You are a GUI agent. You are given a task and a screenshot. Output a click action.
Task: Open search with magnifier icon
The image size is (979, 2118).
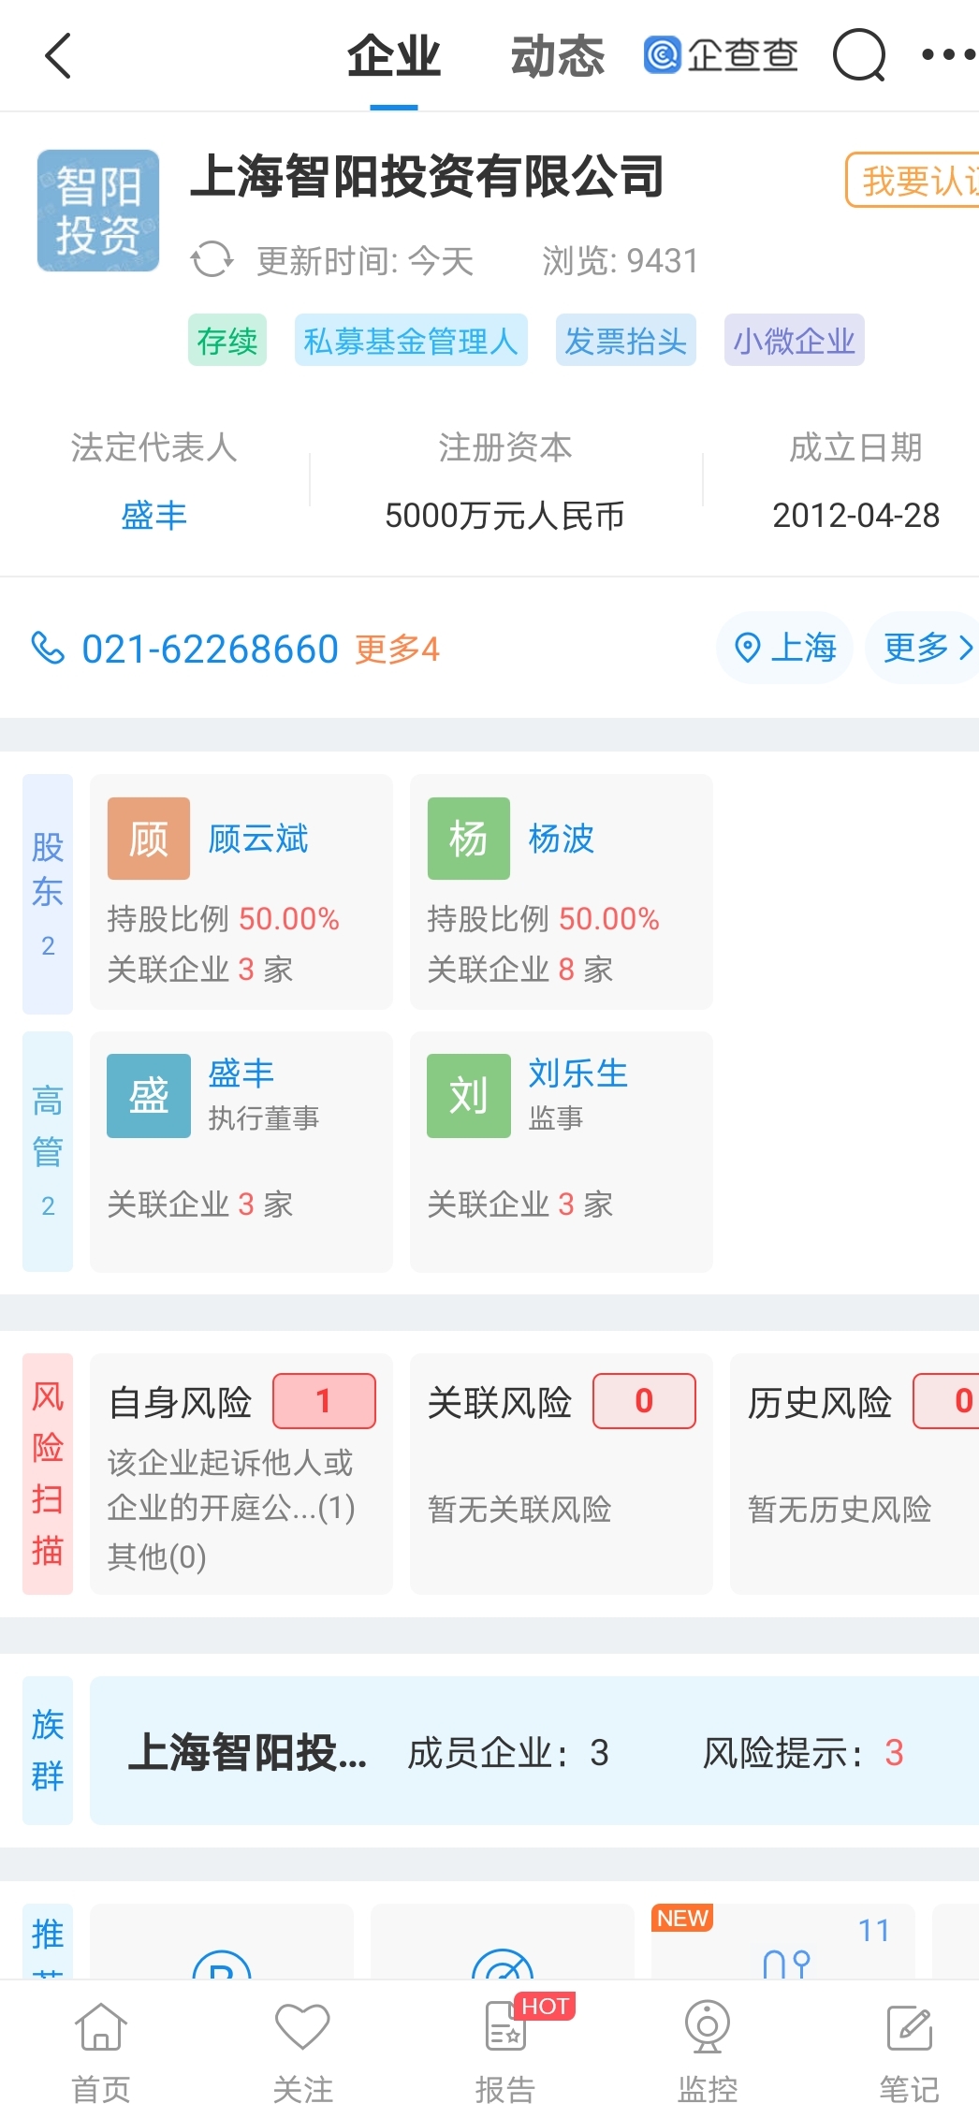(858, 56)
